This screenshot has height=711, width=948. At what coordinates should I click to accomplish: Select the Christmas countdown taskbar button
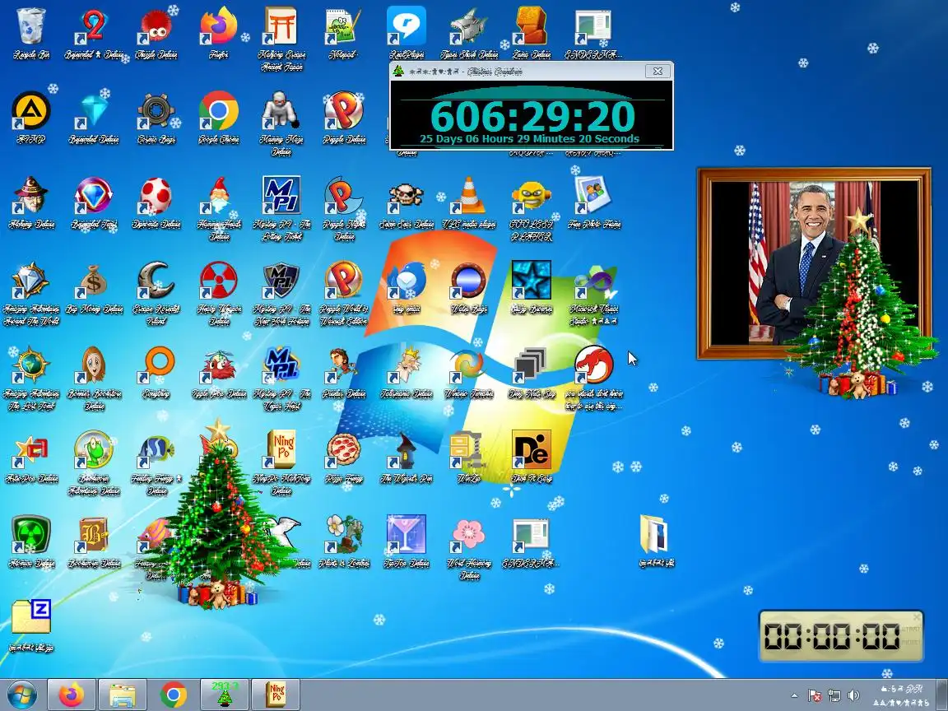pyautogui.click(x=225, y=695)
